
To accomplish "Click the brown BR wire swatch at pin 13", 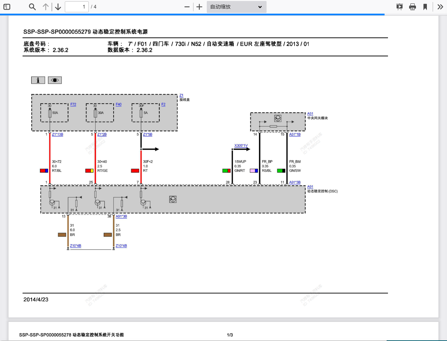I will [x=62, y=235].
